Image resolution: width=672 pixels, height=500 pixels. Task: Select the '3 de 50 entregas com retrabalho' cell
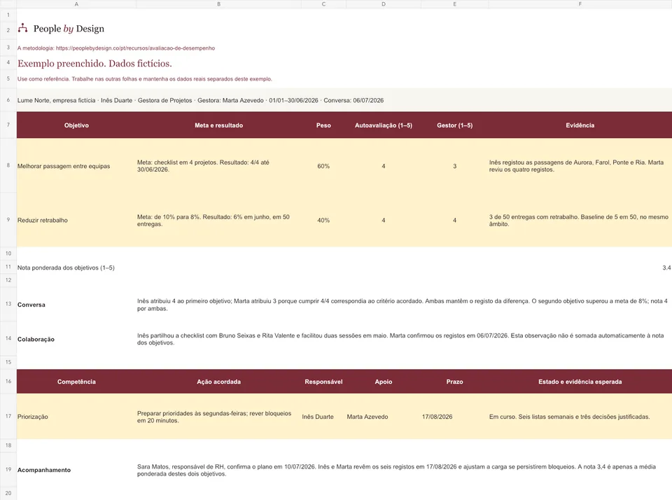click(x=580, y=220)
